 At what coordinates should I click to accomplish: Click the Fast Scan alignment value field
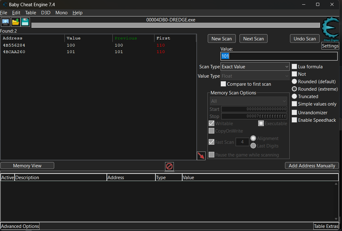[242, 142]
